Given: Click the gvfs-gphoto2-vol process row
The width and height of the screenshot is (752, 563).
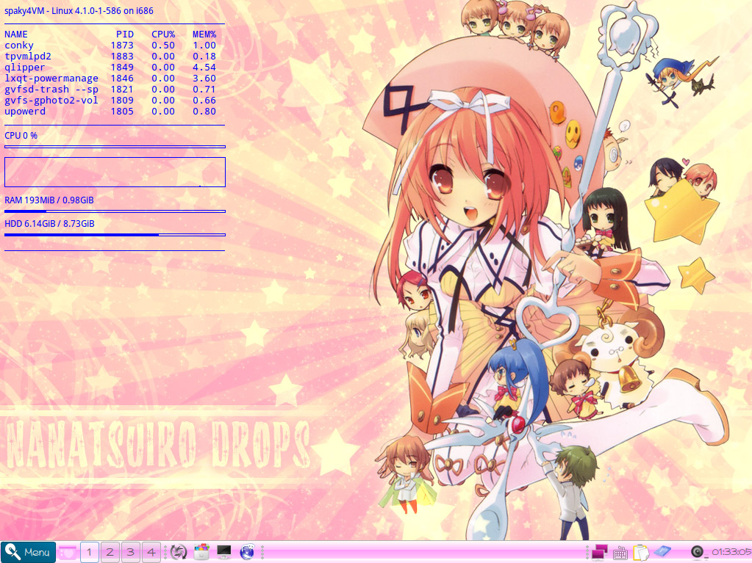Looking at the screenshot, I should pos(110,101).
